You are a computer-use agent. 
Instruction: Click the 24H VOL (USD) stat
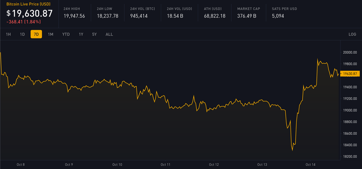pos(175,16)
